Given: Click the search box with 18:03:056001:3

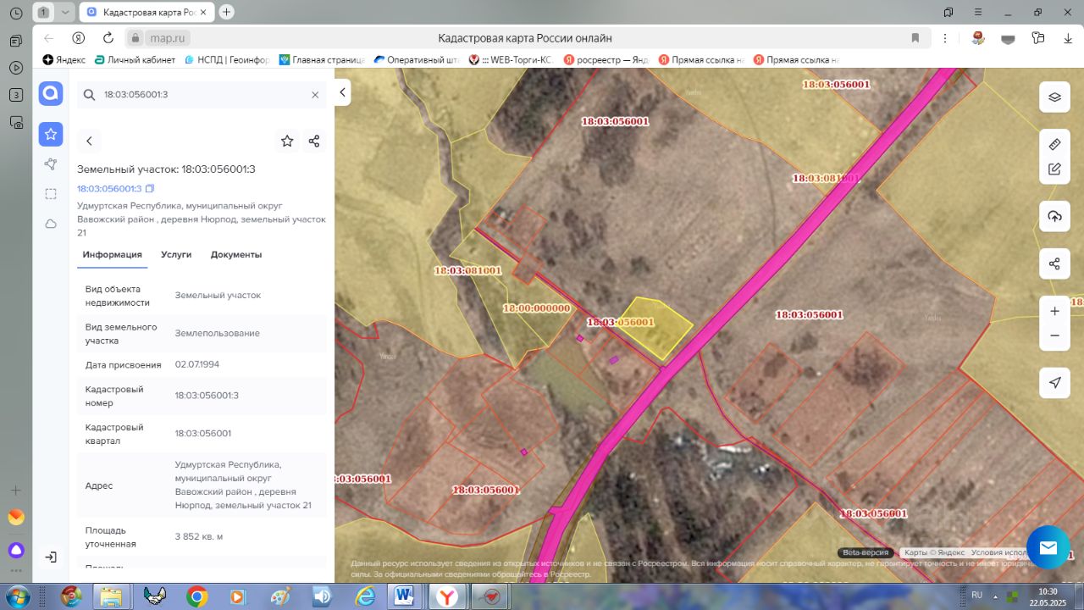Looking at the screenshot, I should [202, 95].
